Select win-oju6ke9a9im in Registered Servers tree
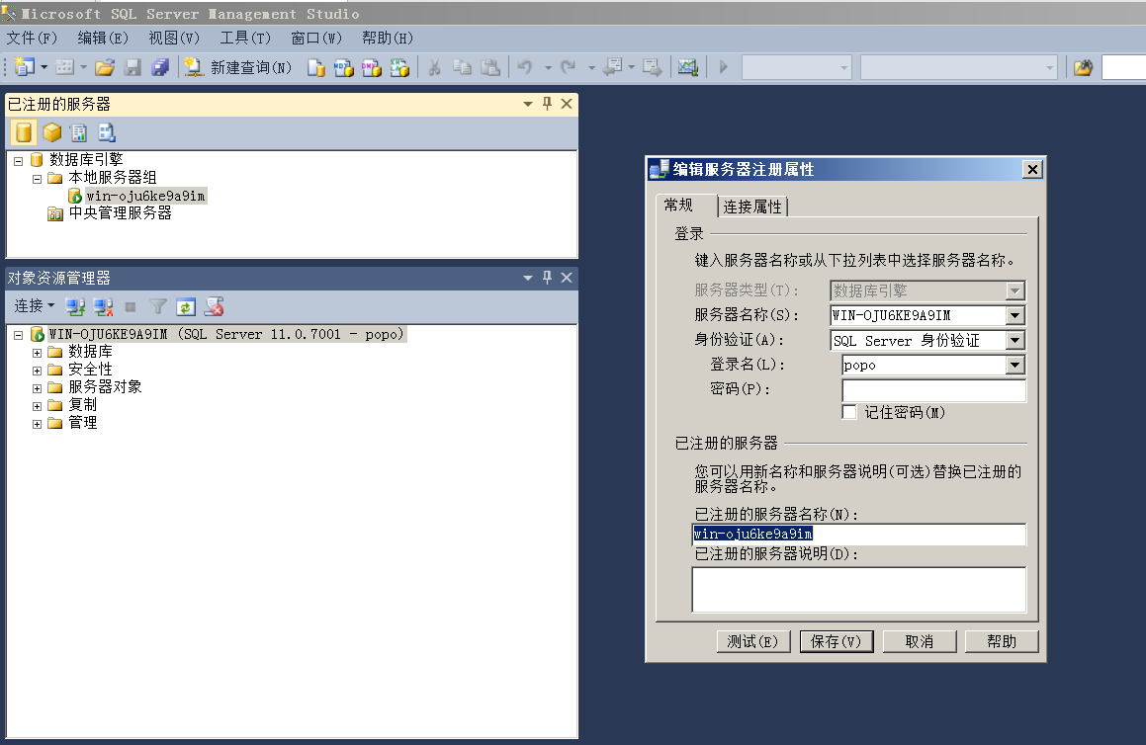The image size is (1146, 745). [145, 196]
